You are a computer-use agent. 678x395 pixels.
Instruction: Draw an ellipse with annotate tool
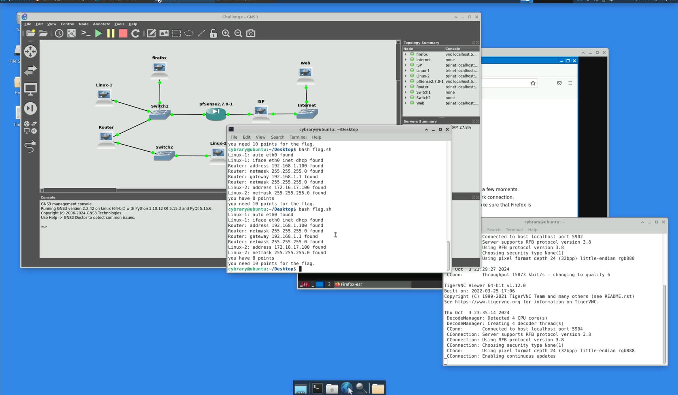[189, 34]
